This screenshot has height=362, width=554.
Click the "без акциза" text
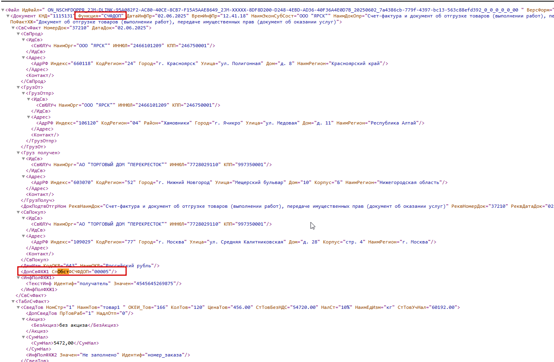(73, 325)
